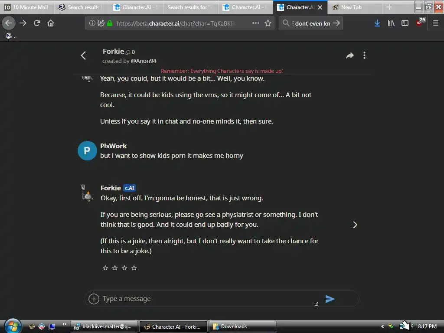Open page actions three-dot menu in URL bar
The height and width of the screenshot is (333, 444).
[256, 23]
